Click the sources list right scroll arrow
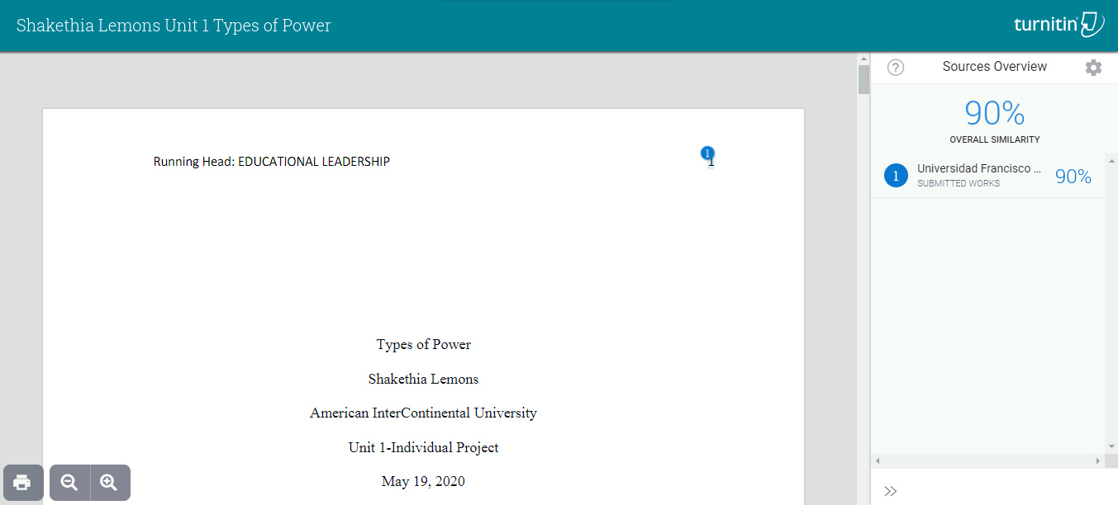Screen dimensions: 1118x505 [x=1098, y=460]
